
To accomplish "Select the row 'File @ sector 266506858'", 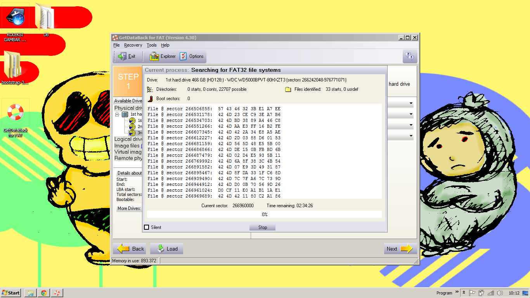I will tap(214, 109).
